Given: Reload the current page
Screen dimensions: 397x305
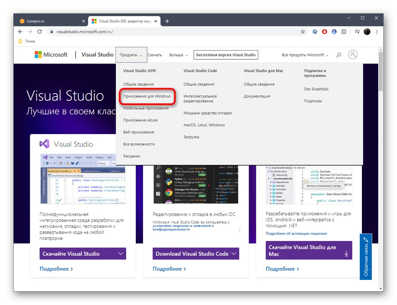Looking at the screenshot, I should coord(40,32).
